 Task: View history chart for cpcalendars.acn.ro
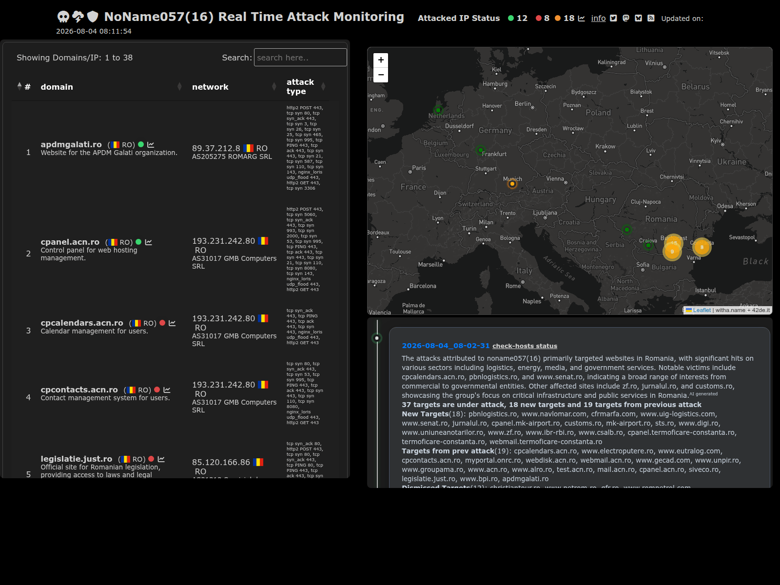pyautogui.click(x=172, y=323)
